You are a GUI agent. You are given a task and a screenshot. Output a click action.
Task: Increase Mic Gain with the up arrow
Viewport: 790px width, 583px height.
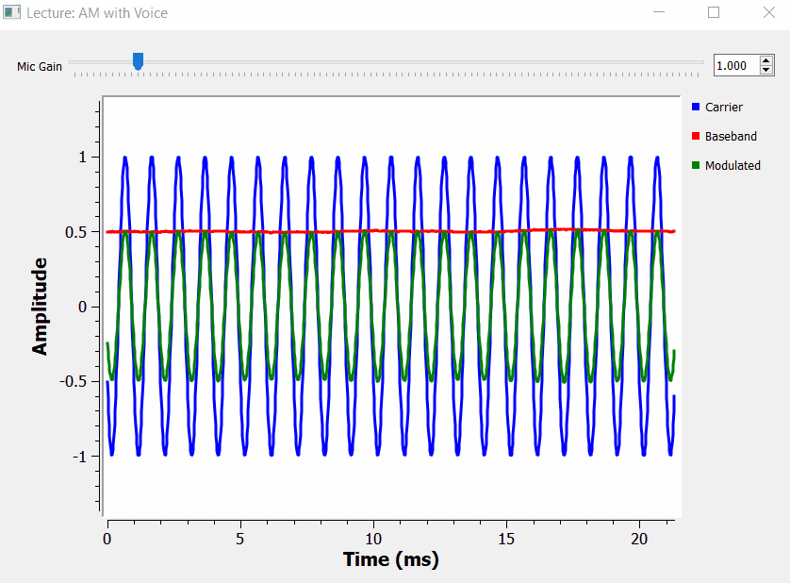coord(766,60)
